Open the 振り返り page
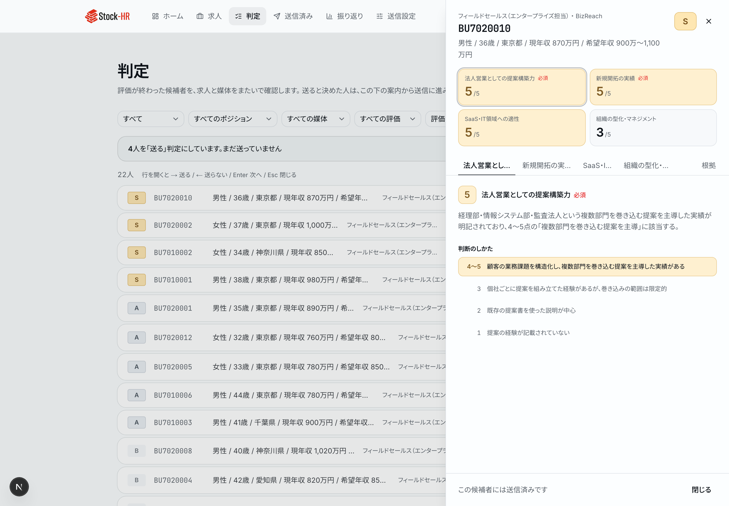Viewport: 729px width, 506px height. coord(345,16)
